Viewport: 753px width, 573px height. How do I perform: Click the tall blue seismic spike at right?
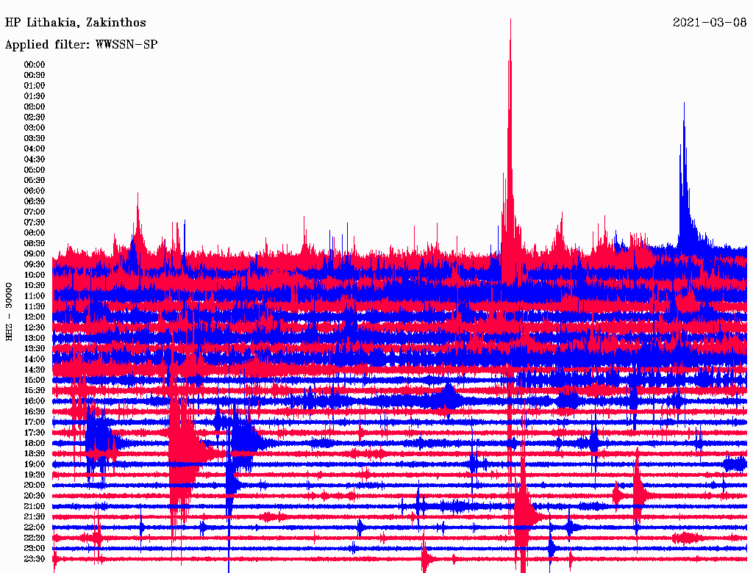684,178
